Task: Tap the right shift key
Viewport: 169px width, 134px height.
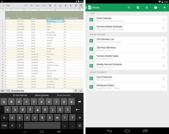Action: click(x=80, y=117)
